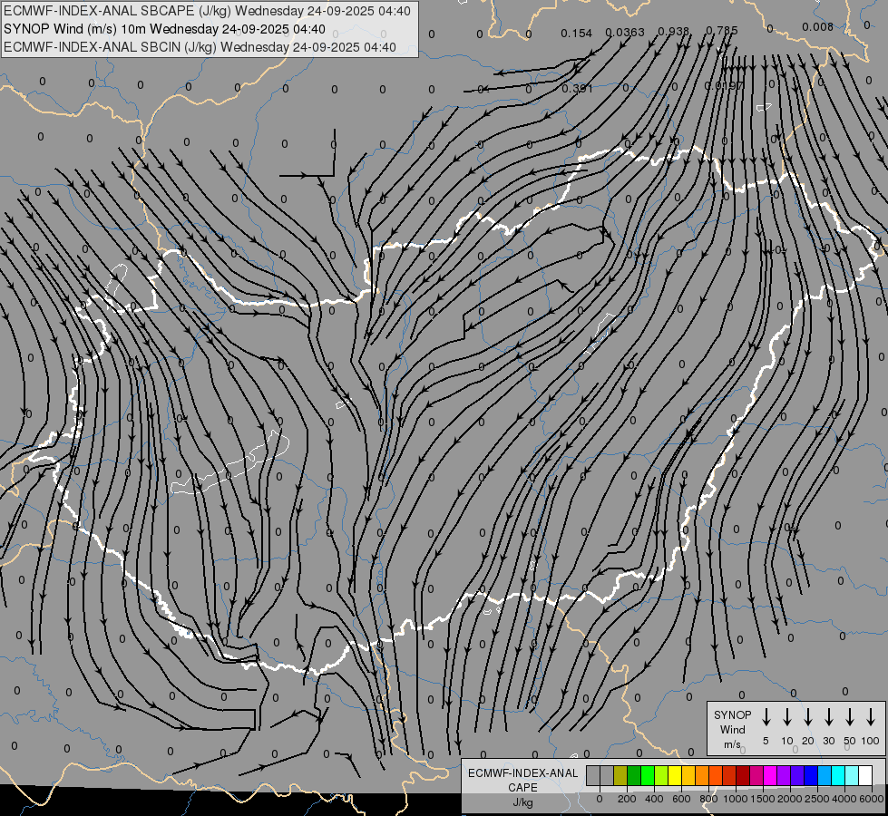Click the map value 0.008
Viewport: 888px width, 816px height.
[818, 27]
